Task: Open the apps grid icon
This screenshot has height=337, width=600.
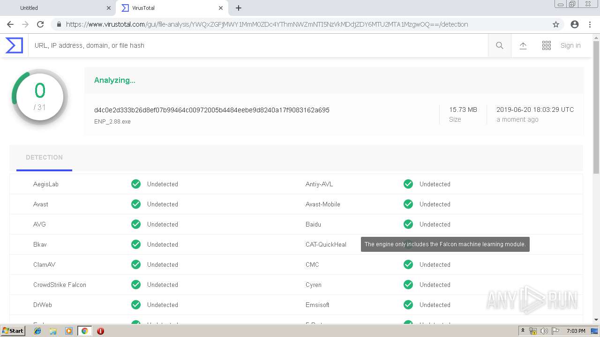Action: click(x=547, y=45)
